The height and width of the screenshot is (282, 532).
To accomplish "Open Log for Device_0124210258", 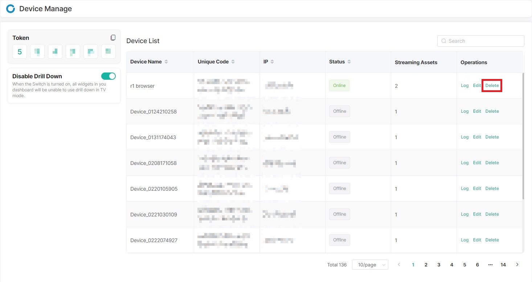I will click(x=465, y=111).
